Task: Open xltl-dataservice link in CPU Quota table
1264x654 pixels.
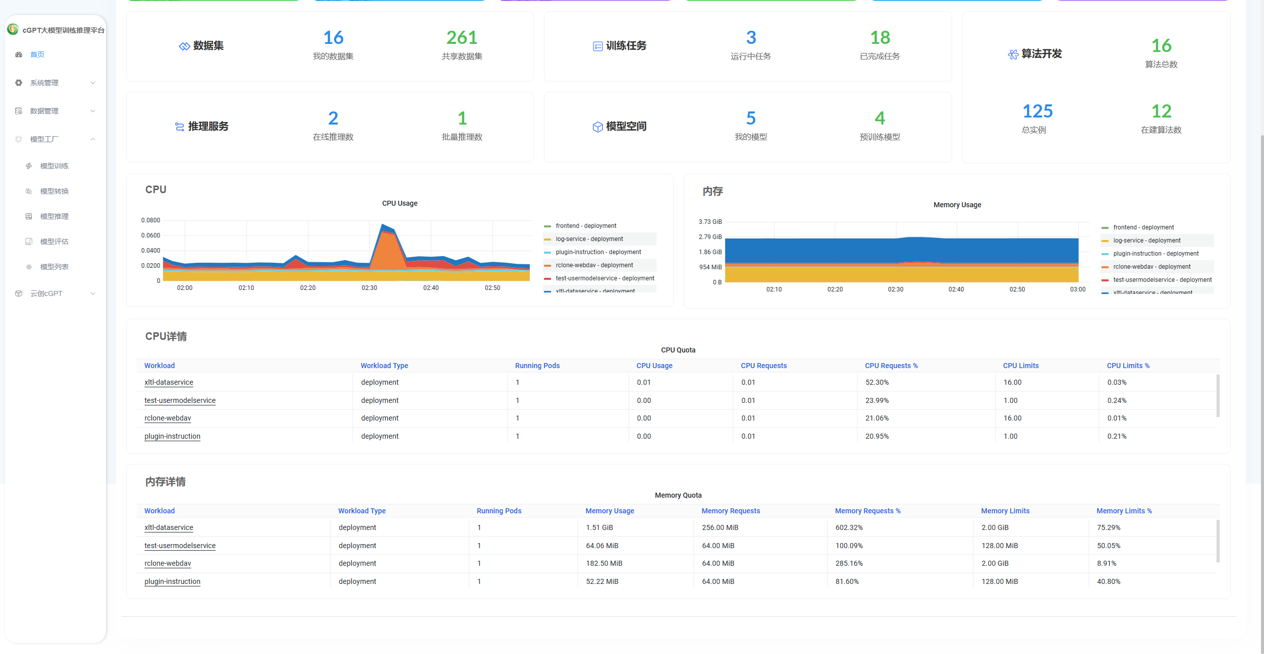Action: point(169,382)
